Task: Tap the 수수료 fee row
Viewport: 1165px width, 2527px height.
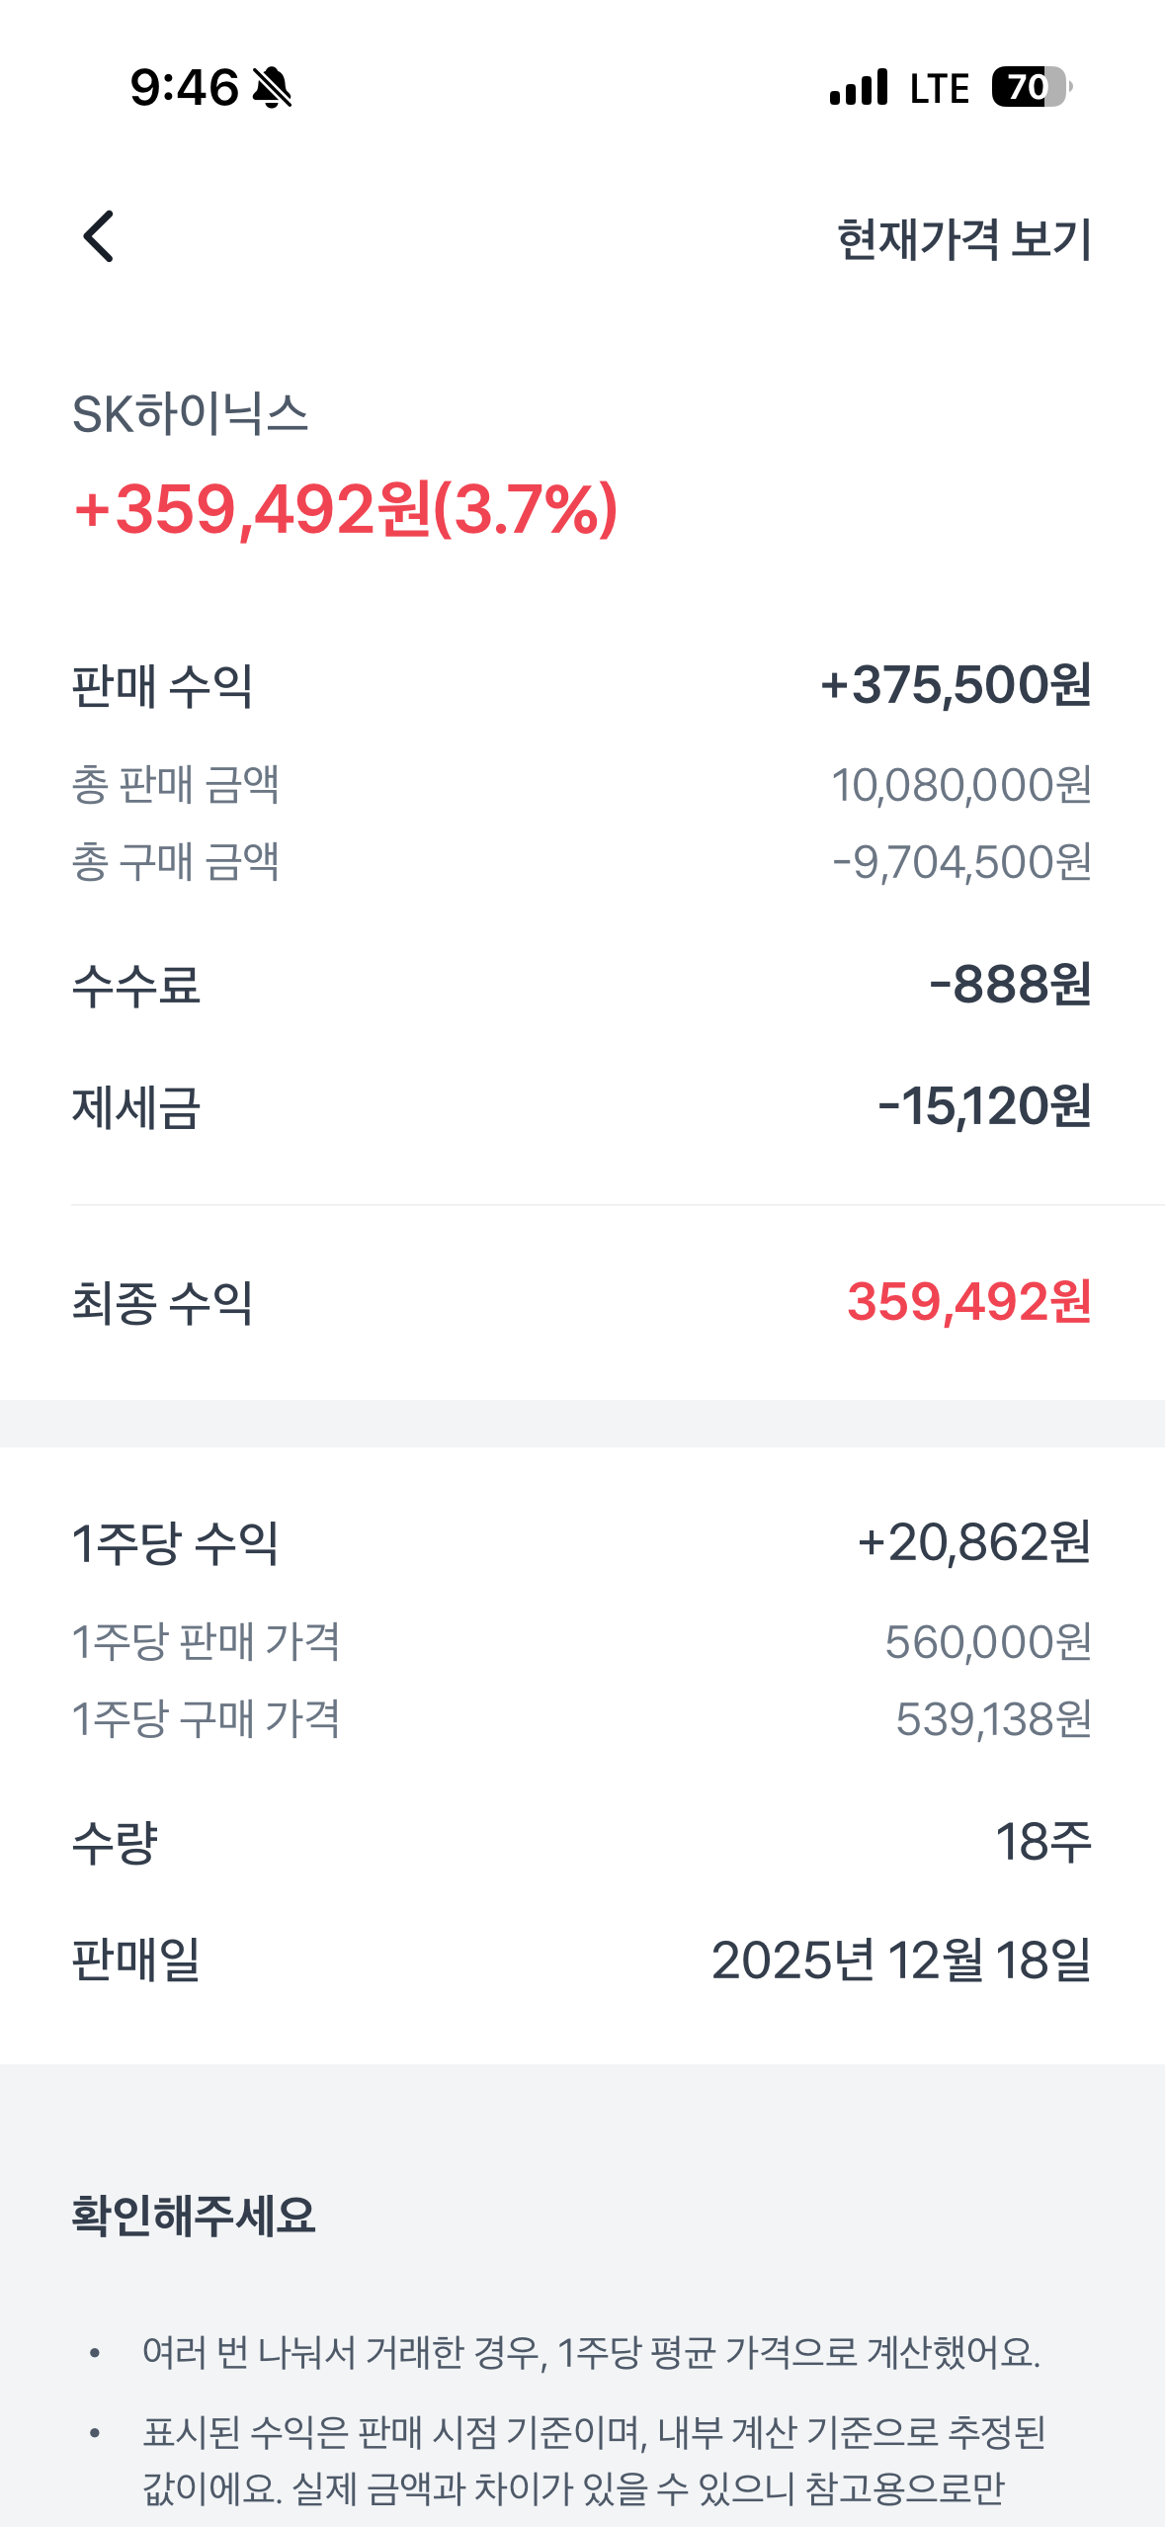Action: click(581, 985)
